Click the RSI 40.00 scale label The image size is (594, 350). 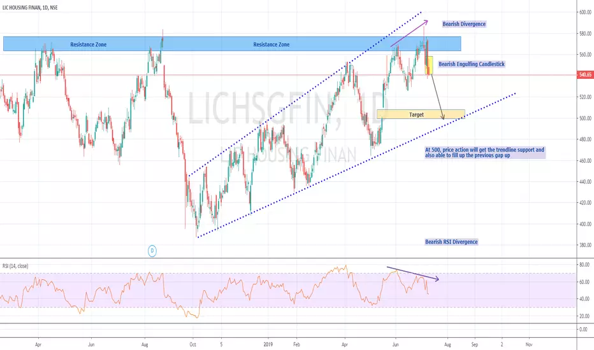point(584,298)
